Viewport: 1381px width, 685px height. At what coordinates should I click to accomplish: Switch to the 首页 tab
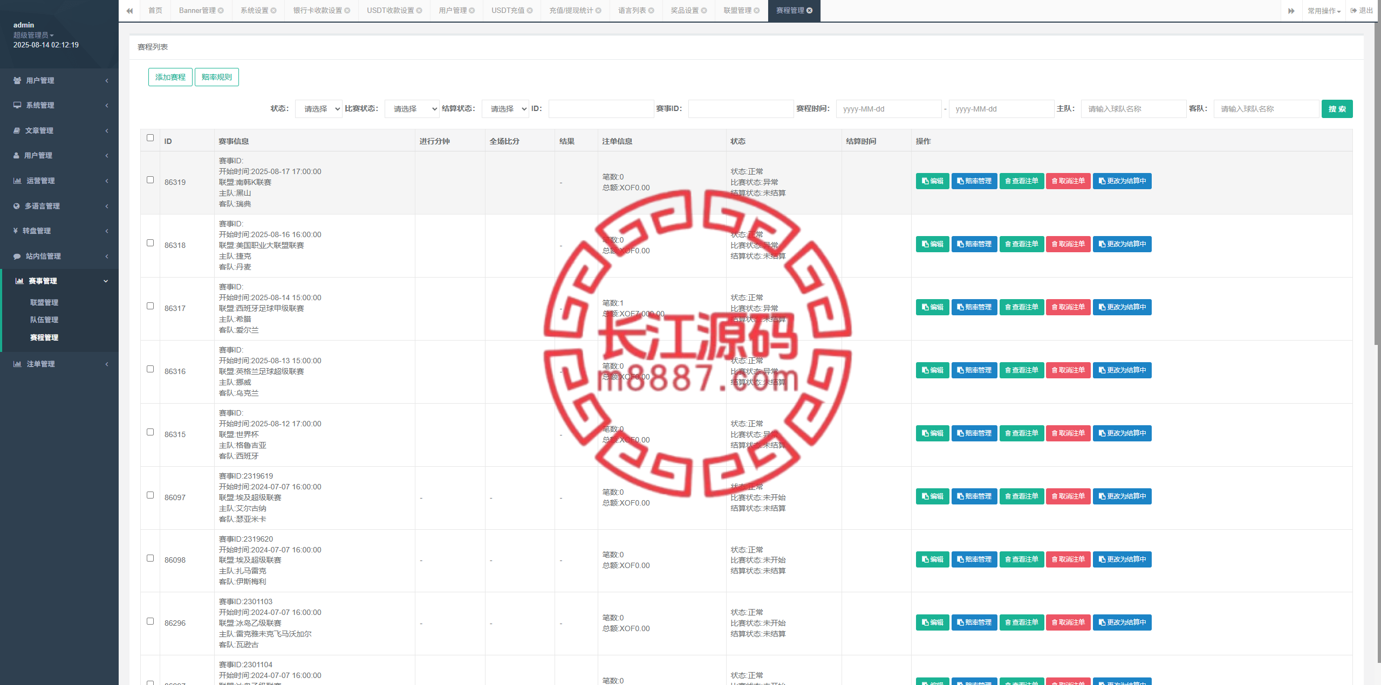click(x=155, y=11)
